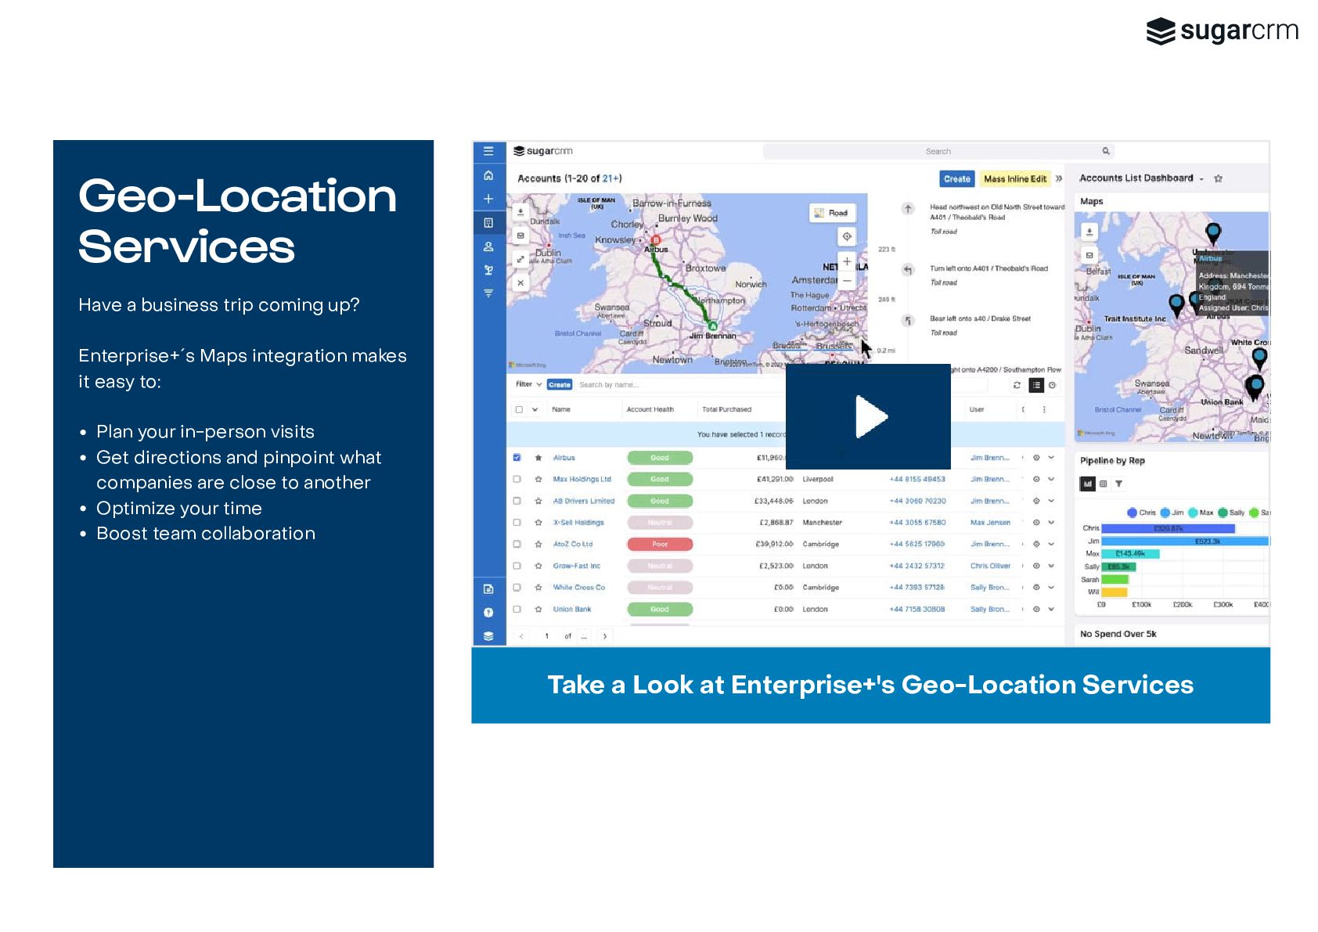The height and width of the screenshot is (932, 1318).
Task: Check the Grow-Fast Inc row checkbox
Action: click(x=517, y=566)
